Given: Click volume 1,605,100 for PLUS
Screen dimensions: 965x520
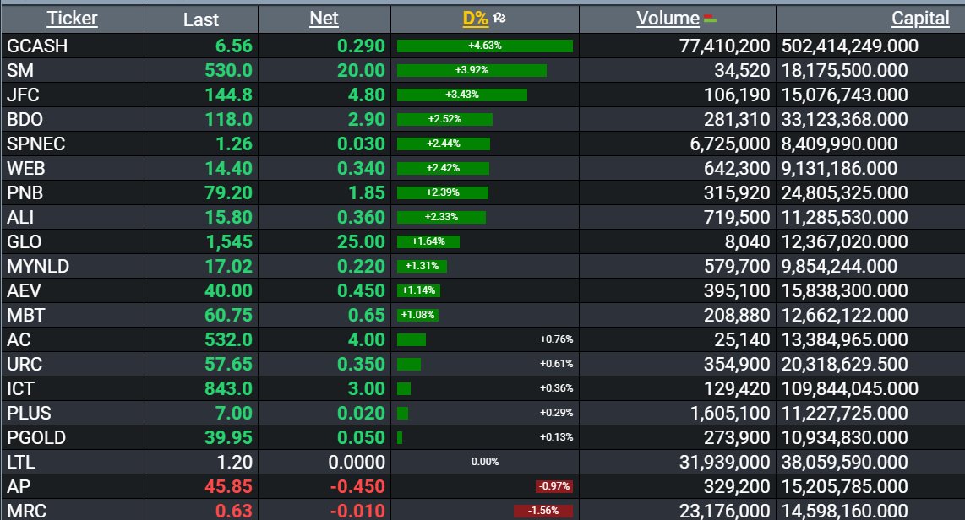Looking at the screenshot, I should (x=730, y=414).
